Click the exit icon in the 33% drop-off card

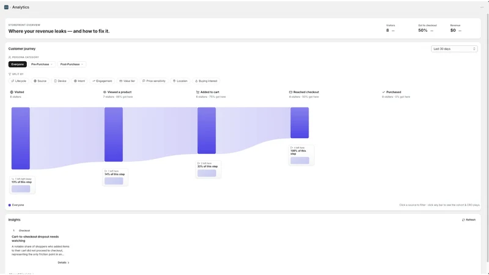tap(199, 163)
